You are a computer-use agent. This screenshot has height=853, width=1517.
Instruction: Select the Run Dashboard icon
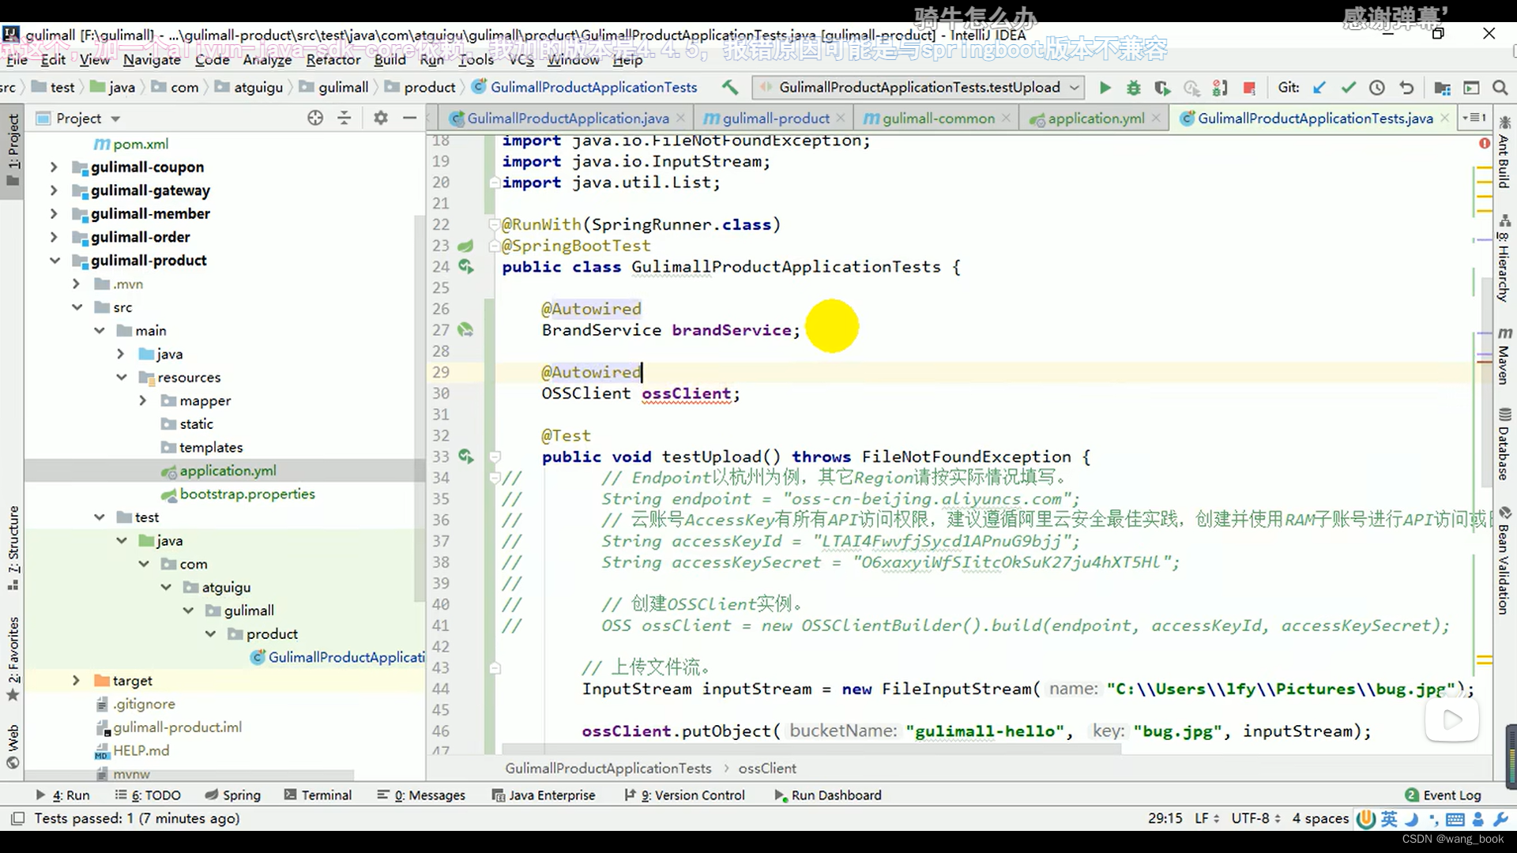click(x=781, y=795)
